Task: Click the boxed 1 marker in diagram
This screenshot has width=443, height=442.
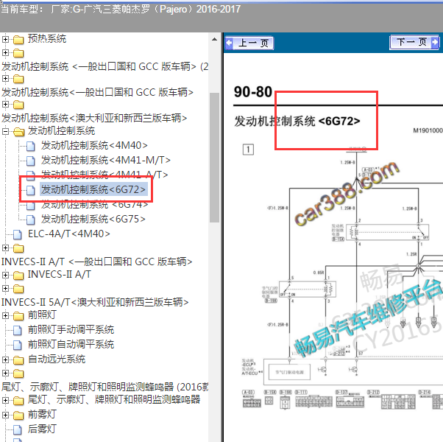Action: (248, 150)
